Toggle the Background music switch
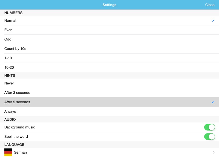The height and width of the screenshot is (164, 219). click(209, 127)
